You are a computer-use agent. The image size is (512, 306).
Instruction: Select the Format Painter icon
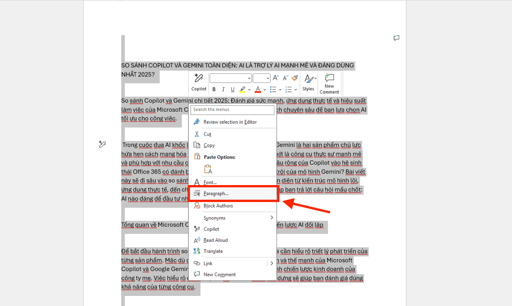(294, 78)
